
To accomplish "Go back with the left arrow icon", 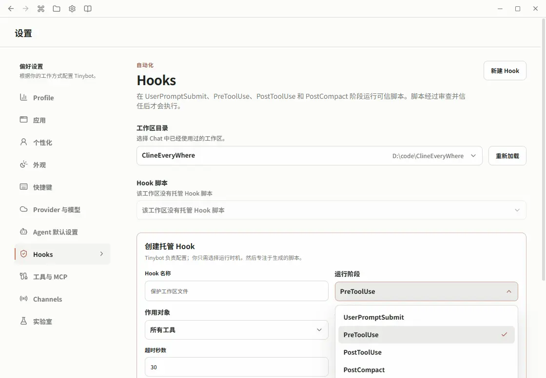I will click(x=11, y=9).
